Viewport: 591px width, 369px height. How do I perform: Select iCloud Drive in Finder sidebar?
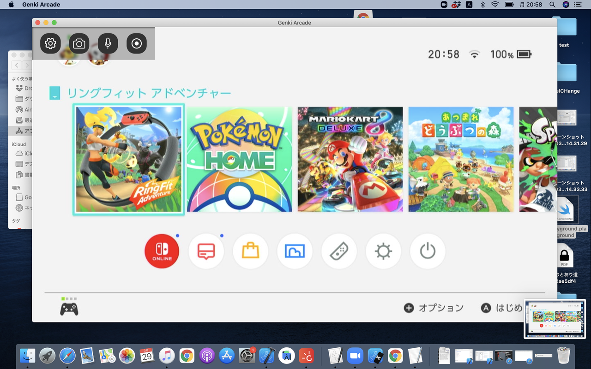(24, 154)
